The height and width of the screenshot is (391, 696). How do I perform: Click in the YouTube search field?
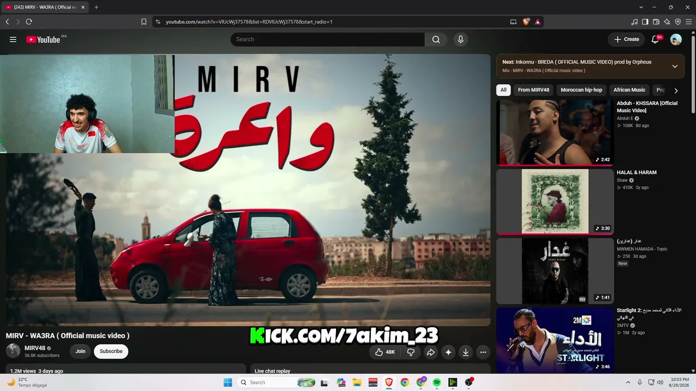[327, 39]
